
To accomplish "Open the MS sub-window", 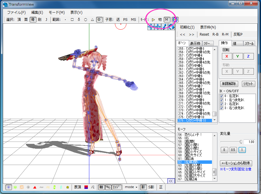I will [x=133, y=20].
